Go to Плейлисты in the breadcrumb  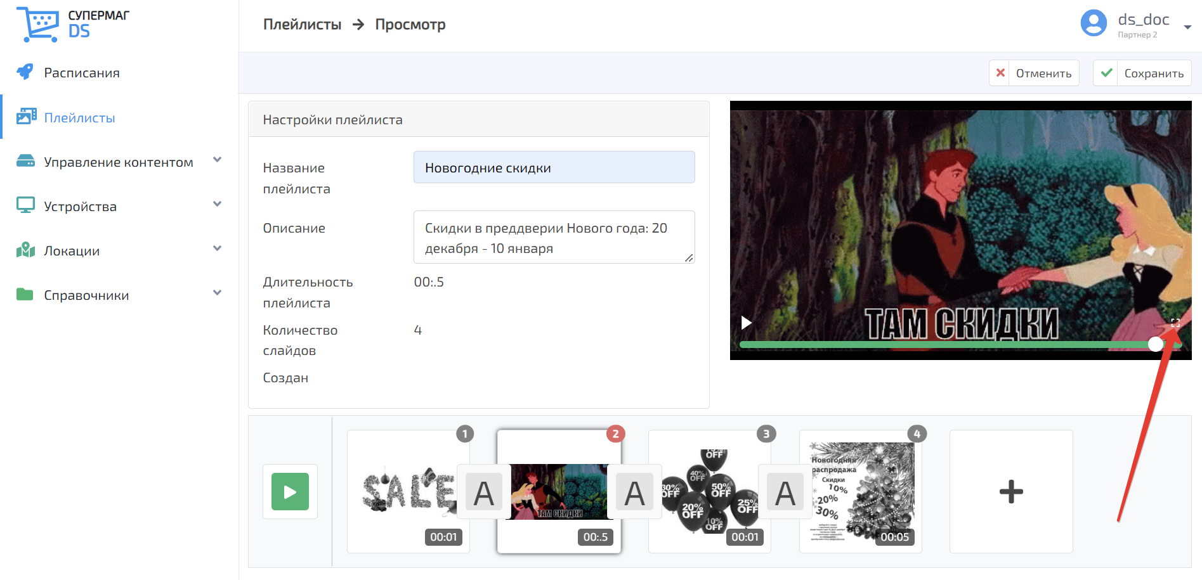[x=302, y=25]
